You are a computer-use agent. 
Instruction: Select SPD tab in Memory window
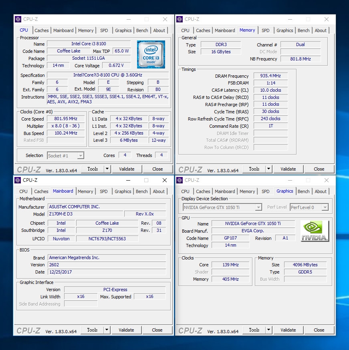tap(266, 30)
